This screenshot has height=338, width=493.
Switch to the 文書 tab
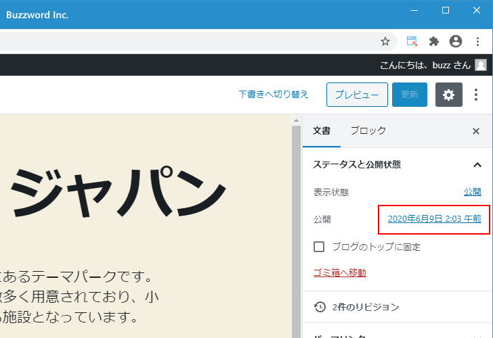322,131
